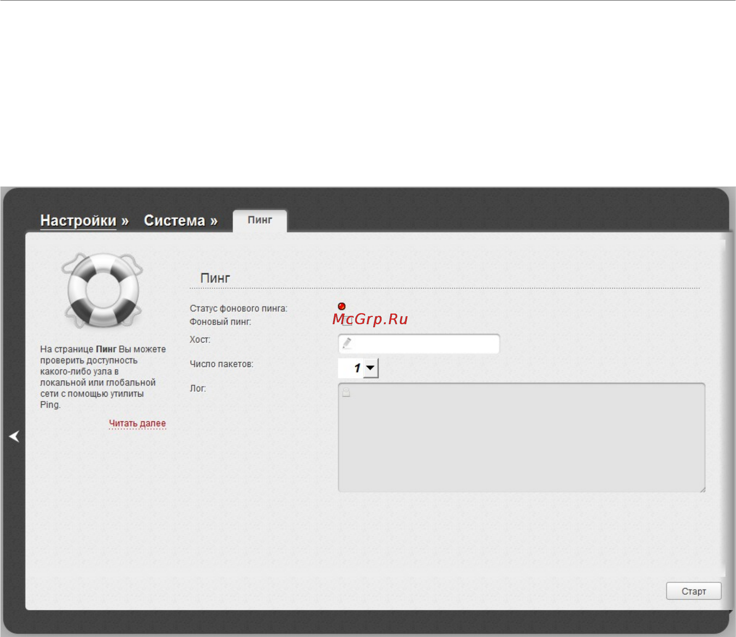Click the pencil icon in the Хост field
The image size is (736, 637).
click(x=347, y=343)
